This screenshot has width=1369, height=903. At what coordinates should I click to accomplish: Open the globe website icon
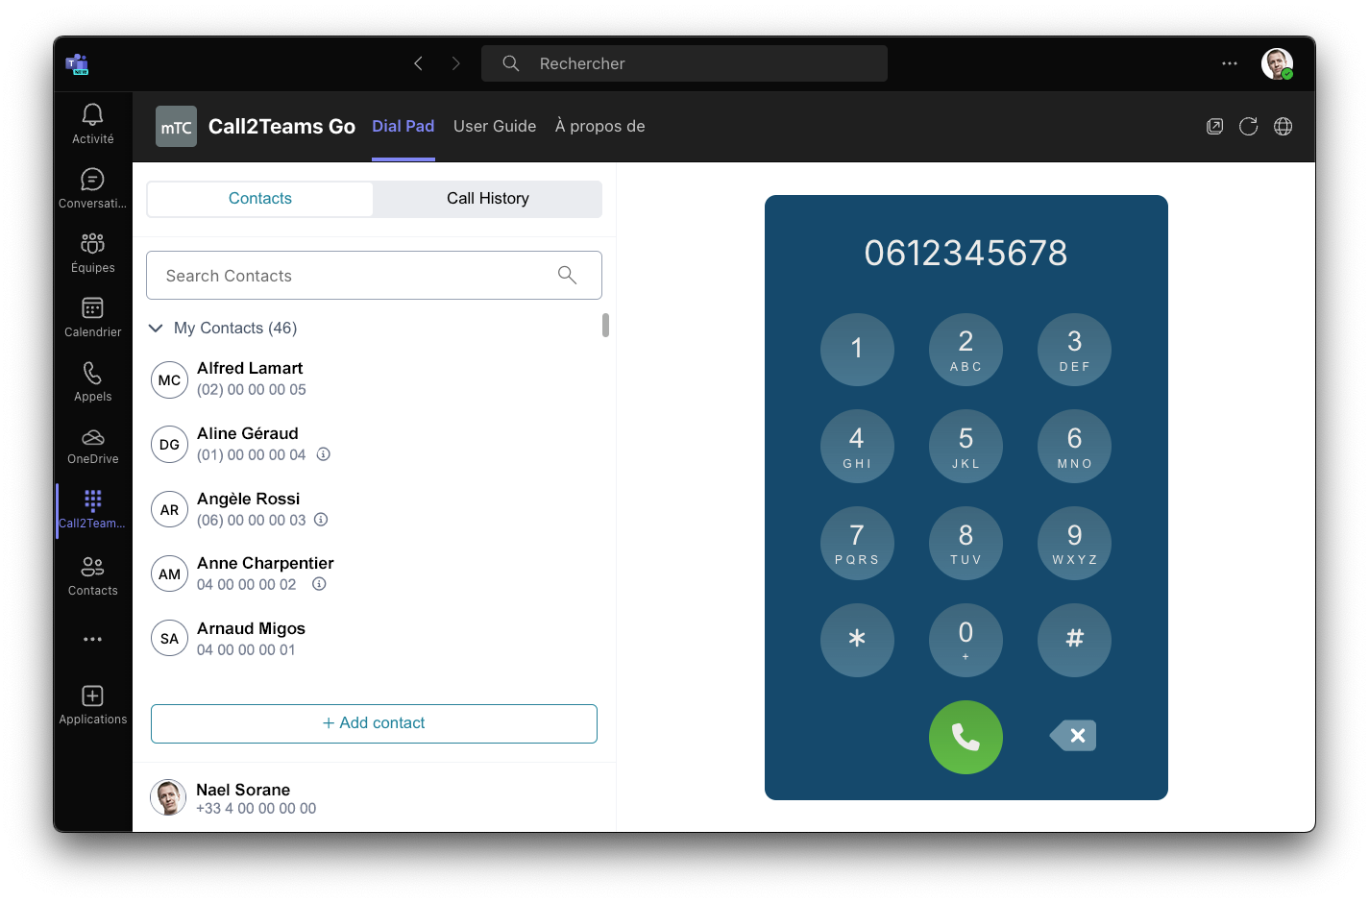click(1283, 127)
